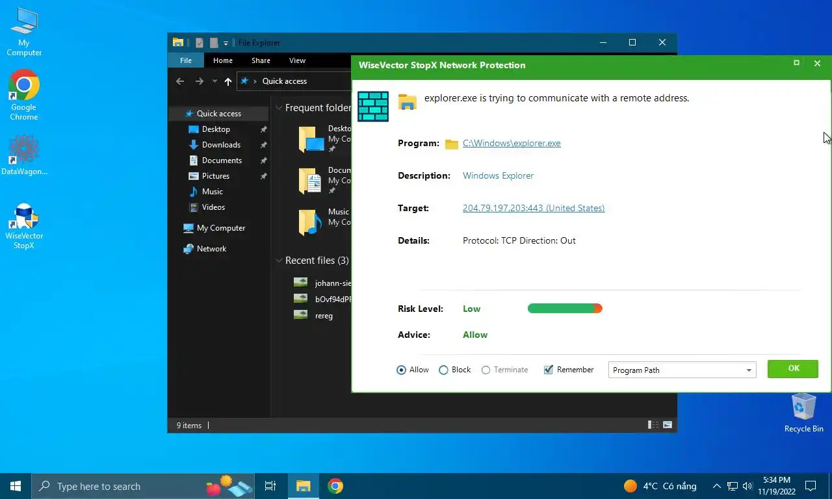Open Task View on the taskbar
The height and width of the screenshot is (499, 832).
(270, 486)
